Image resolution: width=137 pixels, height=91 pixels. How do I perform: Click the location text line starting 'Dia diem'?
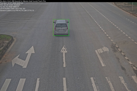[23, 1]
